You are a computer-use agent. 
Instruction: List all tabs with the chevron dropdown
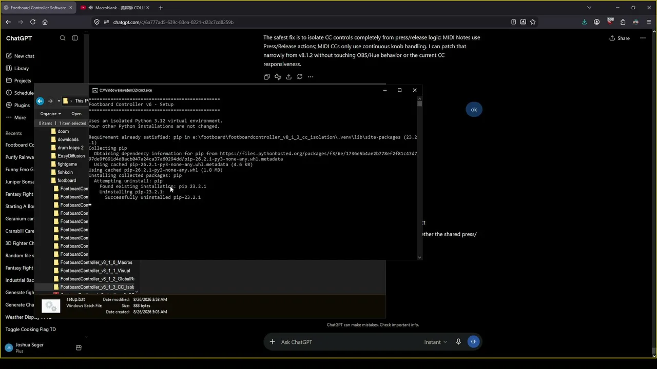(589, 8)
